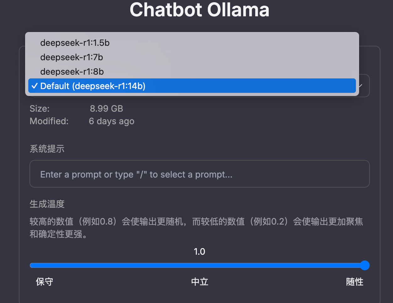Choose deepseek-r1:7b from the model list
The width and height of the screenshot is (393, 303).
click(72, 57)
